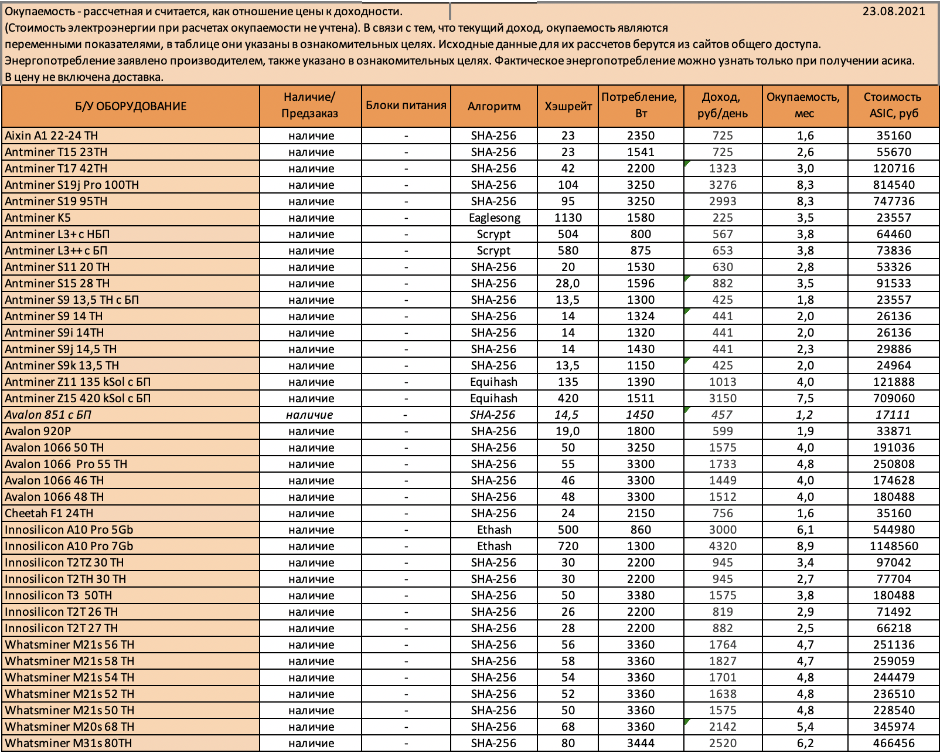
Task: Select cell 'Innosilicon T2TH 30 TH'
Action: (131, 579)
